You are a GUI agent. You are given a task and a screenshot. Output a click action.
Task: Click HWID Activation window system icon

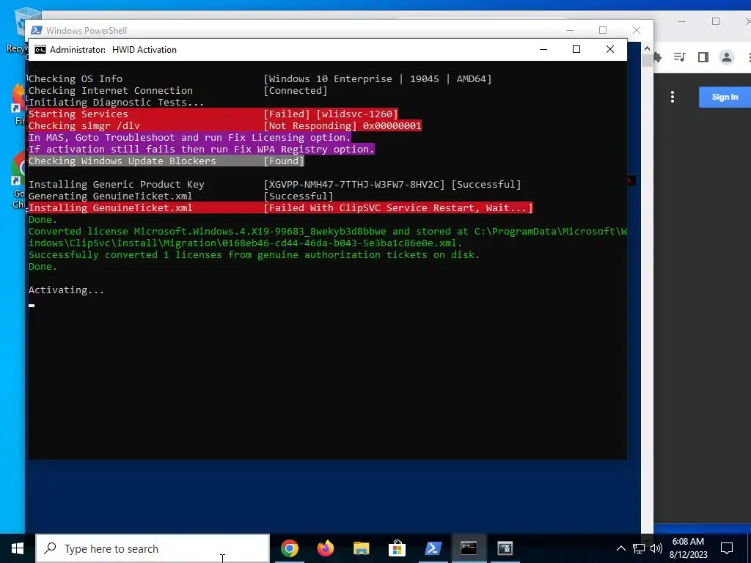point(40,50)
